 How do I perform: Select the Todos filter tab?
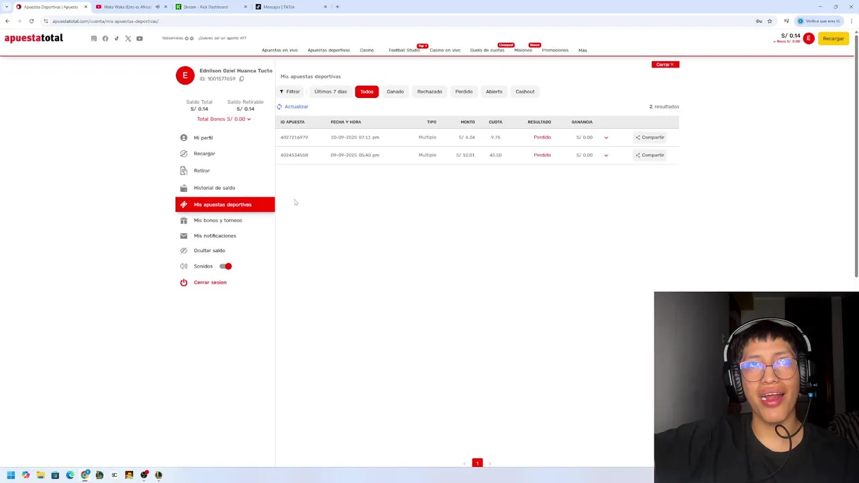point(366,91)
